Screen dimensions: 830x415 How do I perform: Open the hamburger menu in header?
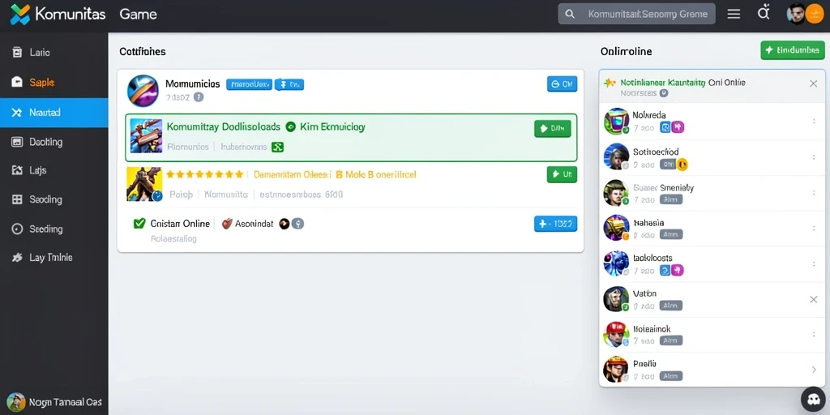tap(734, 15)
